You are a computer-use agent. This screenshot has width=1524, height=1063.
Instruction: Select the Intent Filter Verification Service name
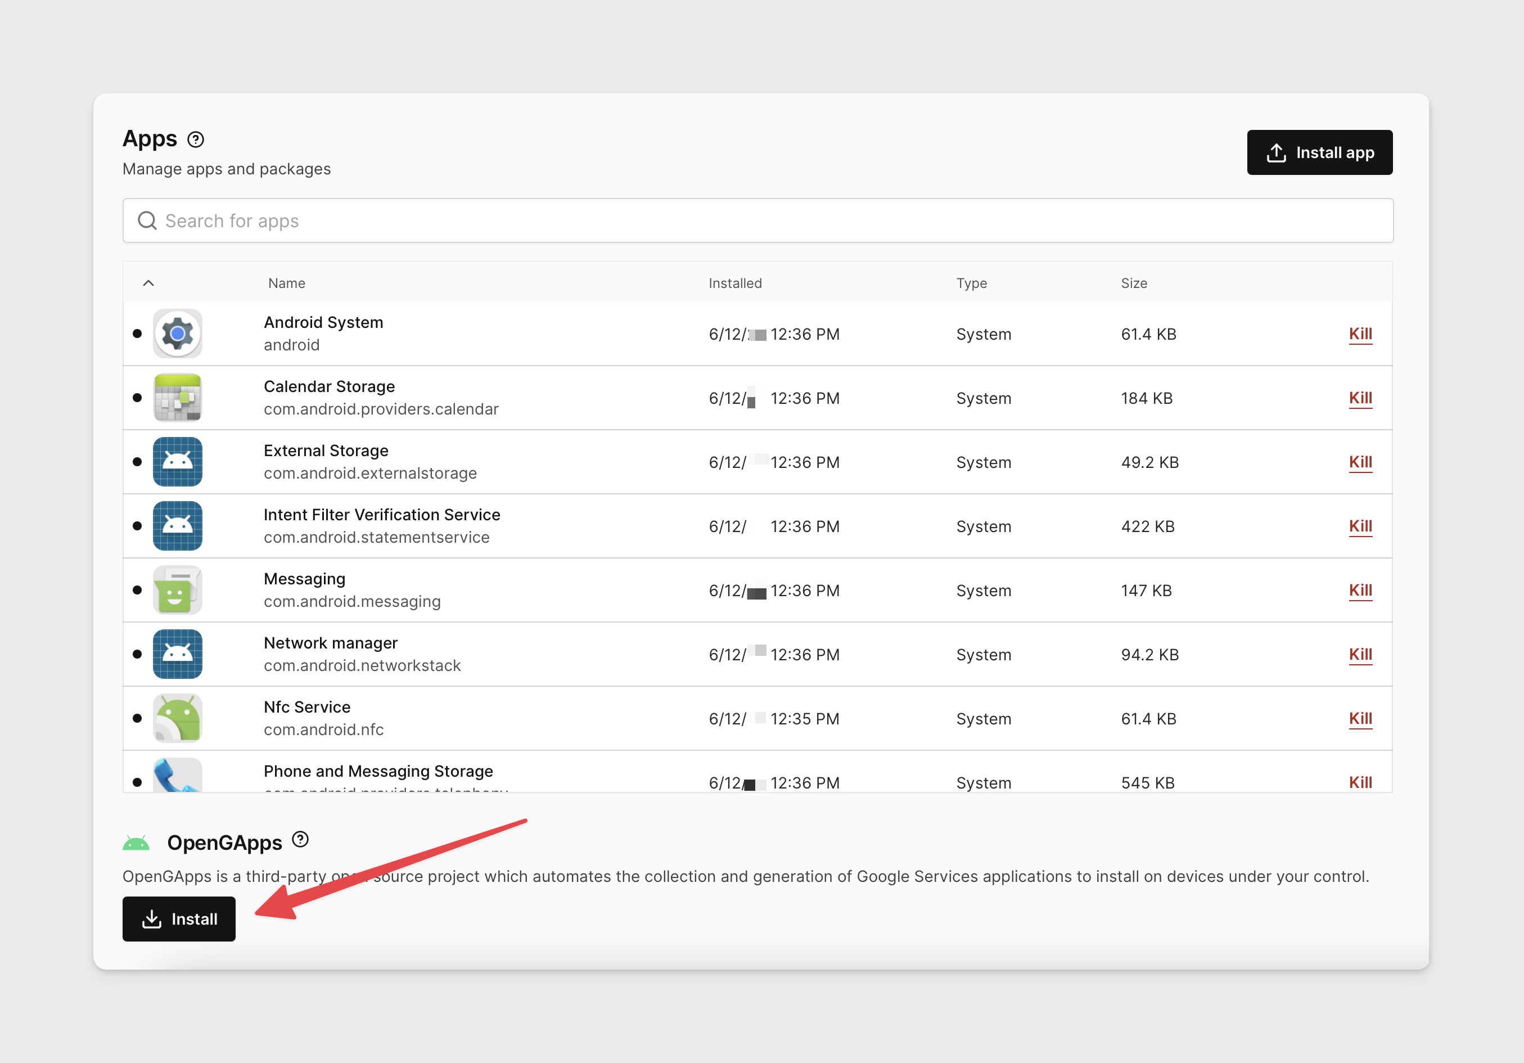382,515
